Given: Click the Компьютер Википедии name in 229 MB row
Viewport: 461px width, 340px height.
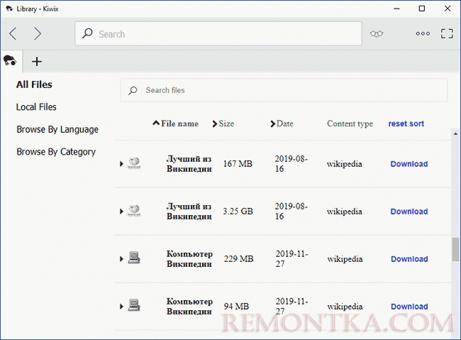Looking at the screenshot, I should pyautogui.click(x=189, y=259).
